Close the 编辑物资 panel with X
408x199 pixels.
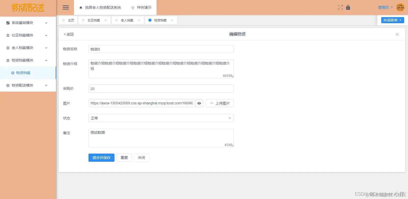coord(397,34)
